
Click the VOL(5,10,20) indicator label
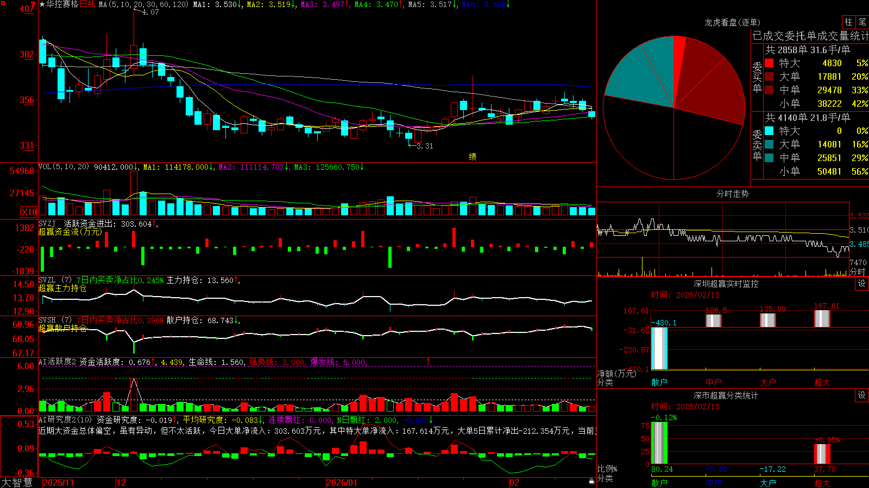(x=64, y=167)
